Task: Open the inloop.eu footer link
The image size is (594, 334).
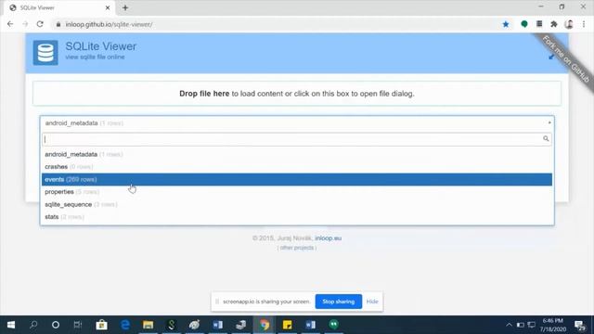Action: tap(328, 238)
